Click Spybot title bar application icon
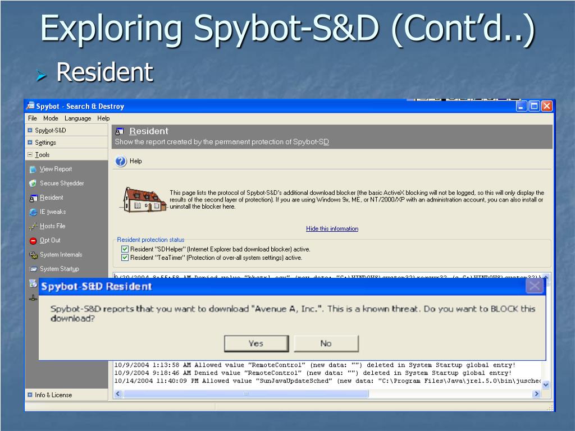 point(30,106)
